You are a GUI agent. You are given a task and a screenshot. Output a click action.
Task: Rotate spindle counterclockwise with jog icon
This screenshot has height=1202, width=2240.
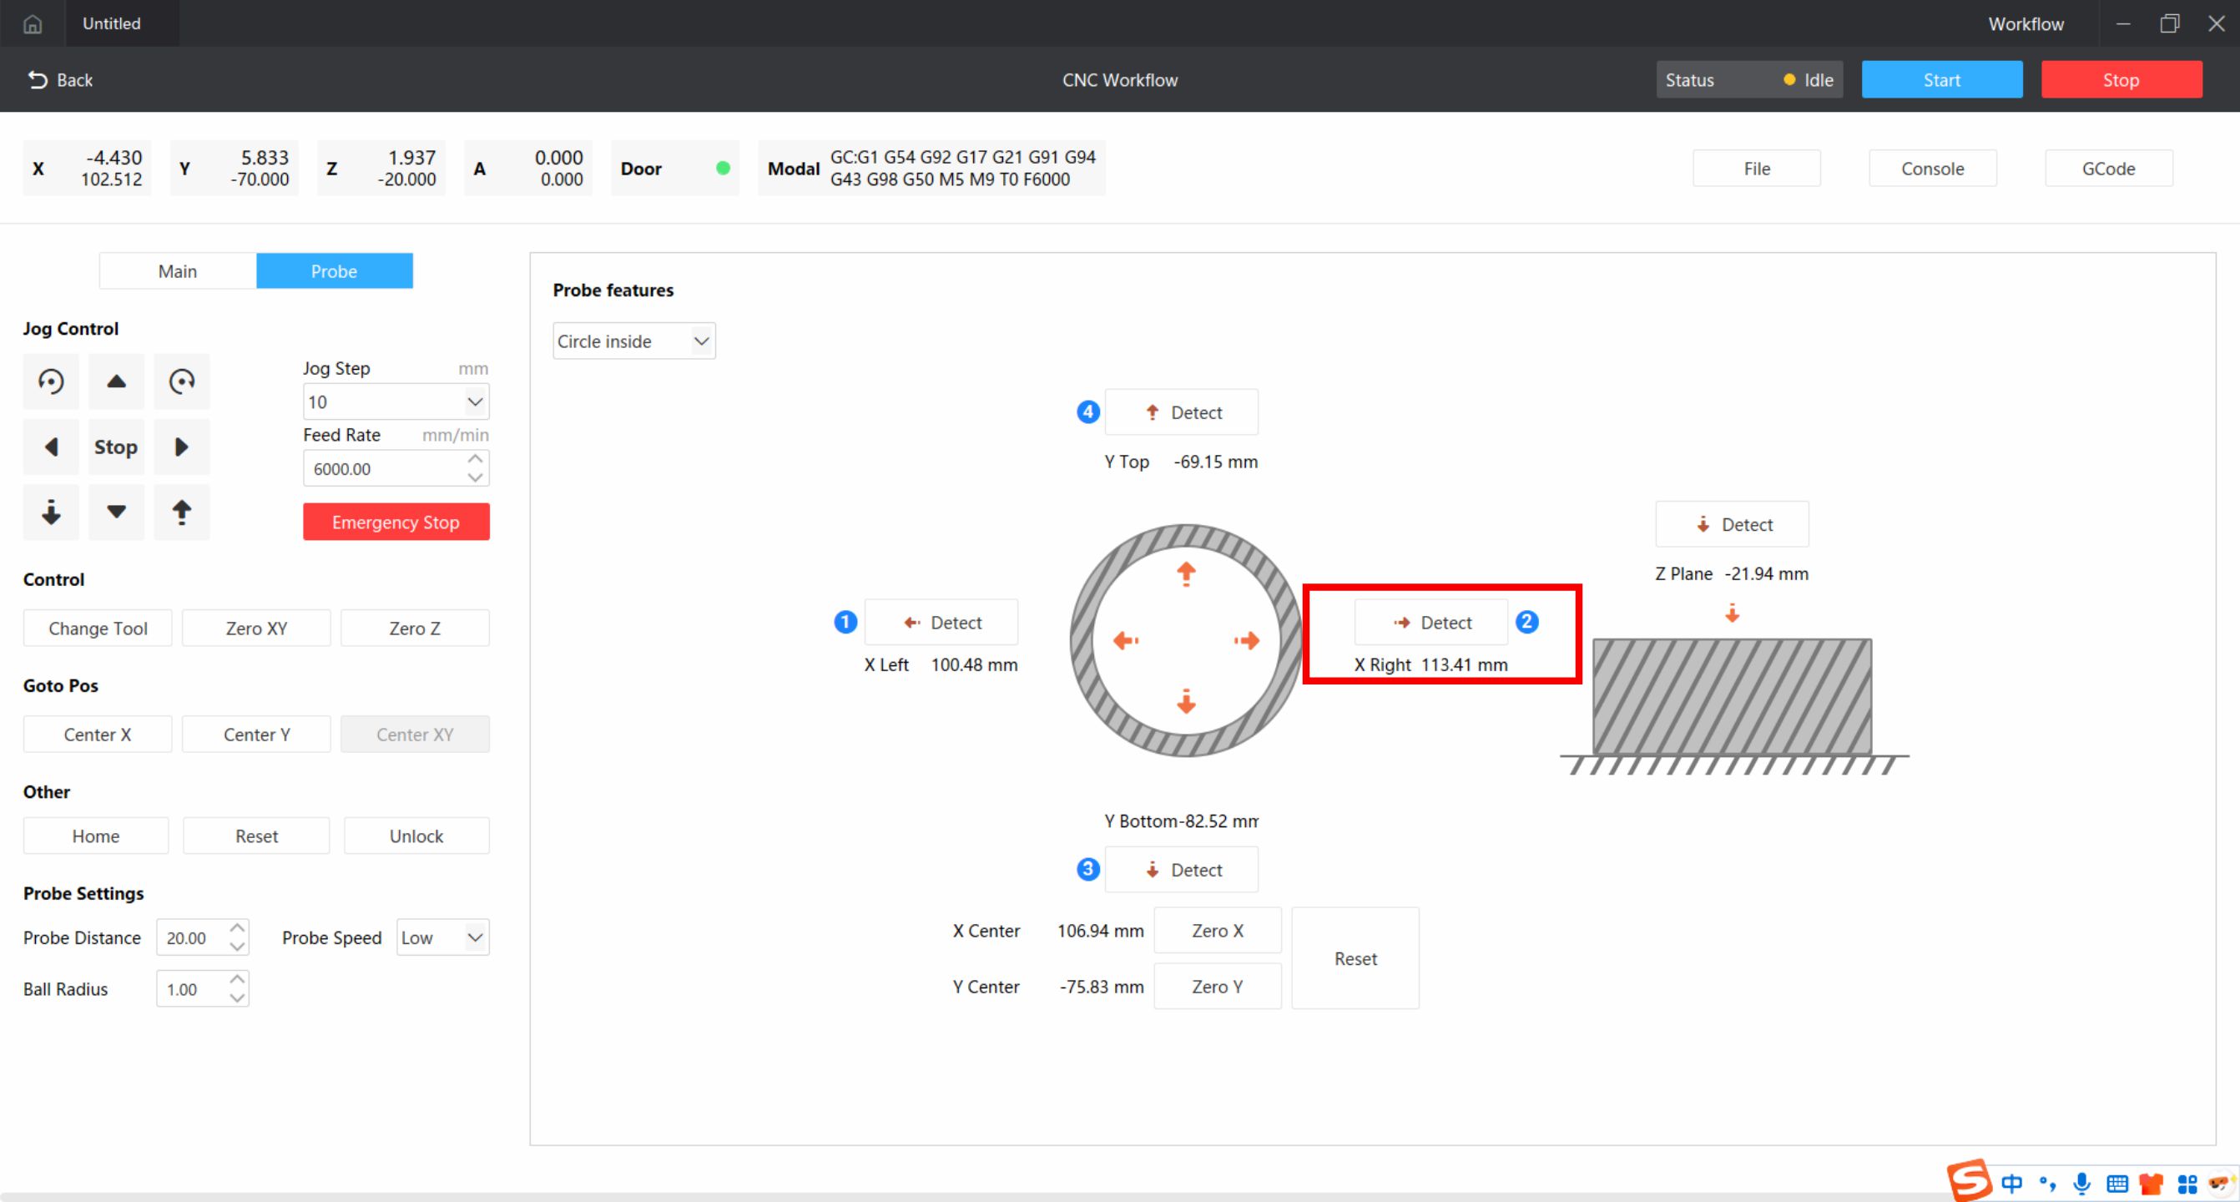tap(50, 381)
